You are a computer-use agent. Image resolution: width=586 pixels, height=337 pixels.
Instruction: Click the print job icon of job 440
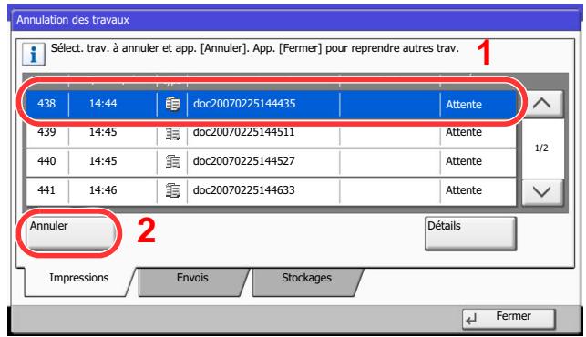coord(172,161)
